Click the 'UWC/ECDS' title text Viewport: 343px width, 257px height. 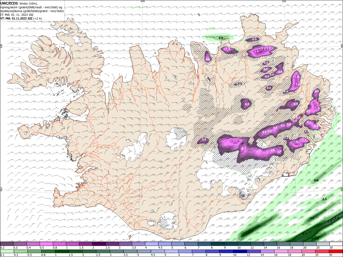coord(9,3)
